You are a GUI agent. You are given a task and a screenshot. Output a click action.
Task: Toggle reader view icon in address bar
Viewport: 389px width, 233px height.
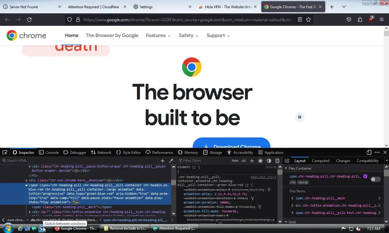tap(300, 20)
